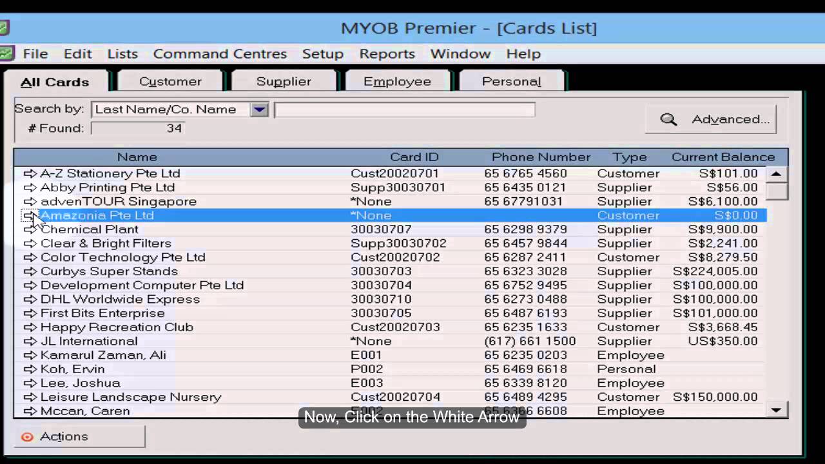Click the arrow icon beside Color Technology Pte Ltd

[x=30, y=258]
